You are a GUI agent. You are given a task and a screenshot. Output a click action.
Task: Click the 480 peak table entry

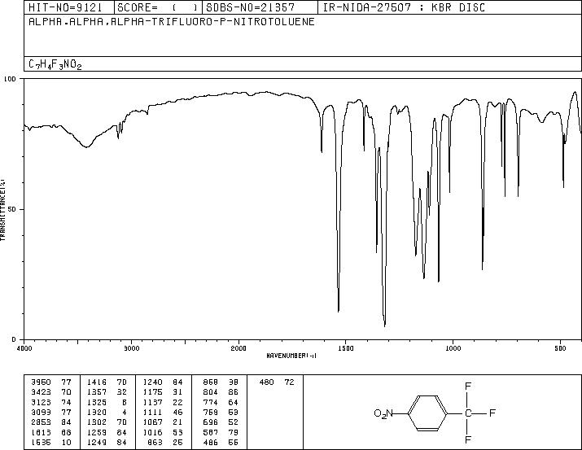(277, 382)
